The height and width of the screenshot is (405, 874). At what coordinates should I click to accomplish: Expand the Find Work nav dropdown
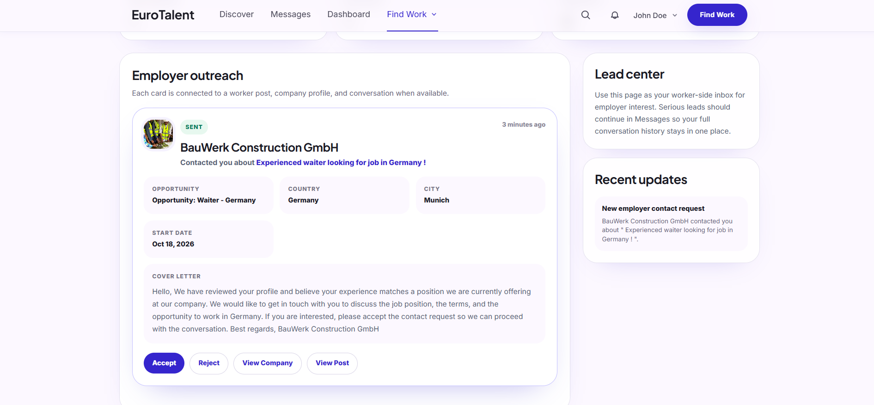(412, 14)
